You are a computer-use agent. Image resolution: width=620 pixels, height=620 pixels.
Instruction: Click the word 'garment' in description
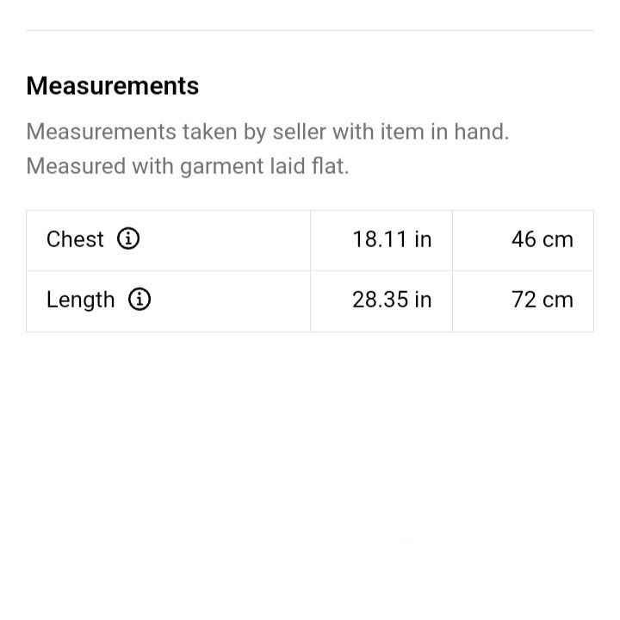pyautogui.click(x=222, y=166)
